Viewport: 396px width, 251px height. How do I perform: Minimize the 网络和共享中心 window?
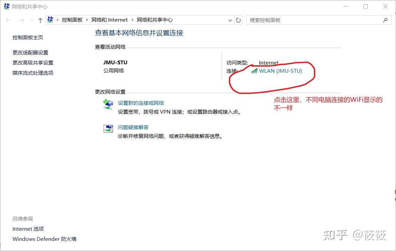(346, 6)
